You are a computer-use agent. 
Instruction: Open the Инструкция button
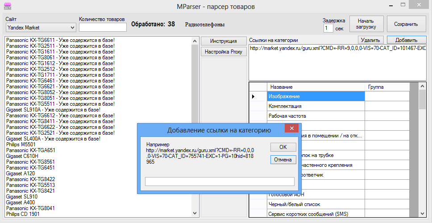(224, 41)
